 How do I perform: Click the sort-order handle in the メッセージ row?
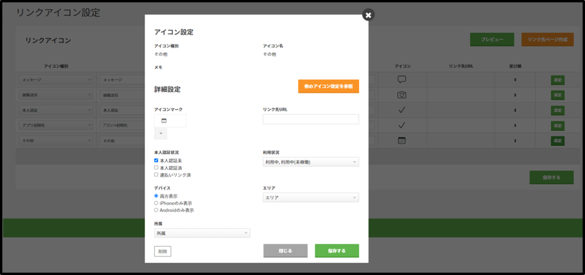tap(515, 79)
